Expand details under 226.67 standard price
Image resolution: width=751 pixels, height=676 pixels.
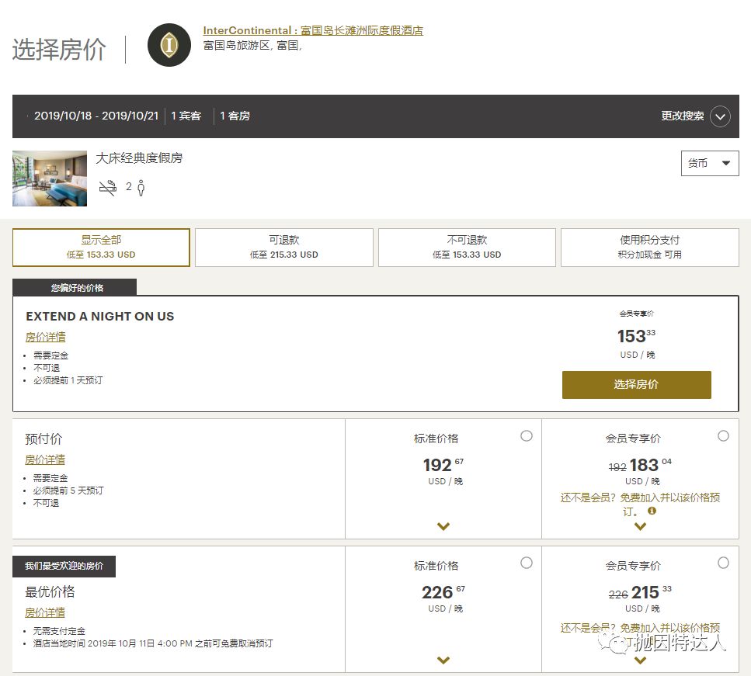point(443,660)
